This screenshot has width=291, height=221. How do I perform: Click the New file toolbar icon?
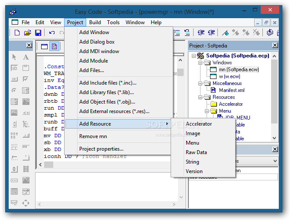pyautogui.click(x=17, y=33)
